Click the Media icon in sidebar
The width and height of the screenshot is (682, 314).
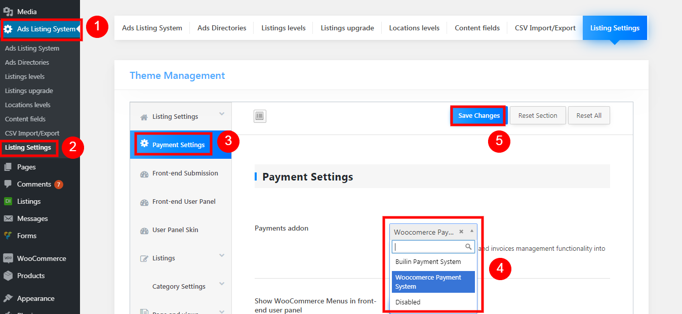[x=8, y=12]
